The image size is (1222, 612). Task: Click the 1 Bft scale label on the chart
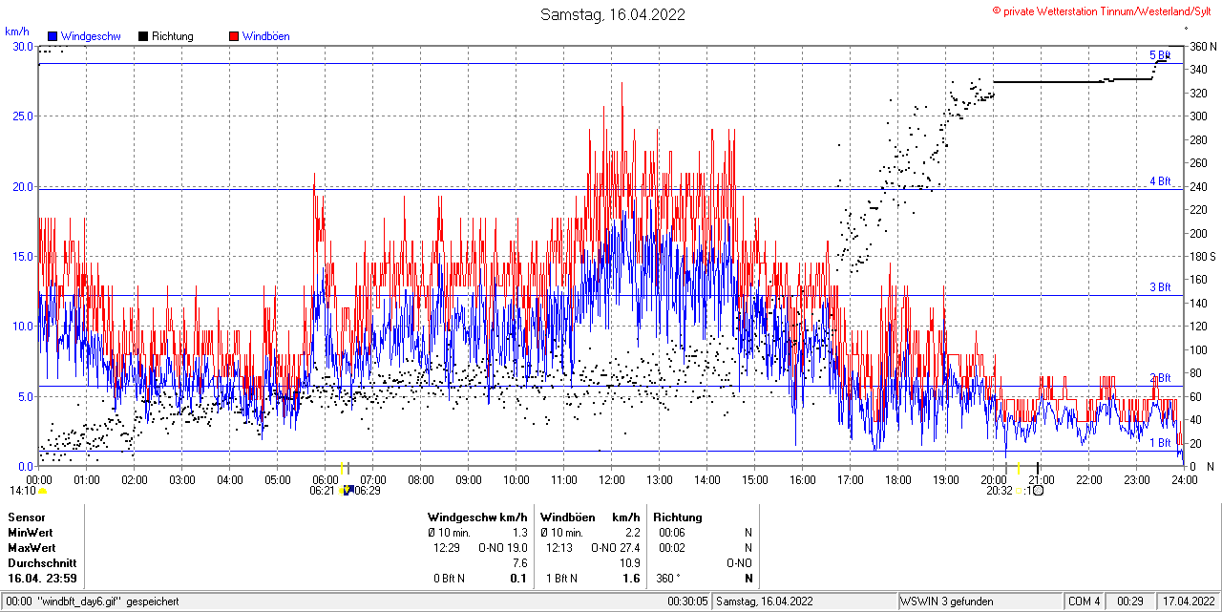[x=1160, y=443]
